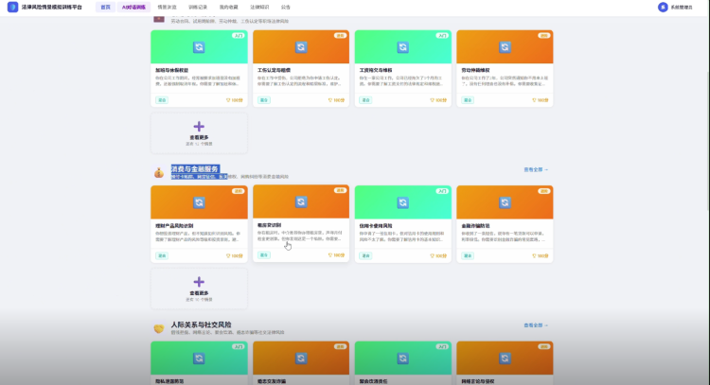Open the 工资拖欠与维权 card title
This screenshot has height=385, width=710.
pyautogui.click(x=376, y=70)
